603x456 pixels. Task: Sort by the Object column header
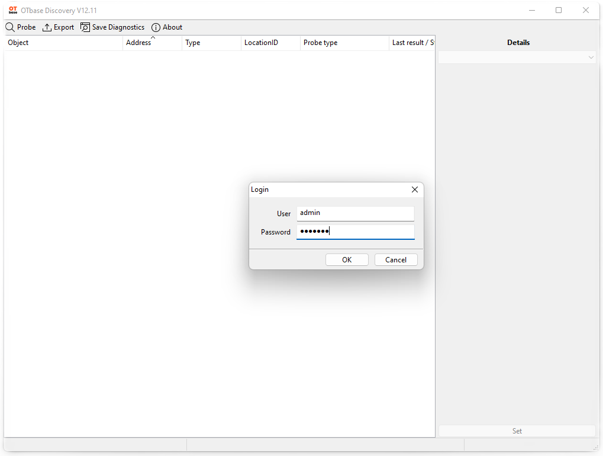pyautogui.click(x=63, y=43)
